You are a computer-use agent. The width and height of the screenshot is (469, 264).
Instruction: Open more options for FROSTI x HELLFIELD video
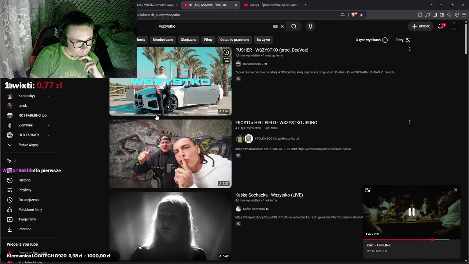410,122
